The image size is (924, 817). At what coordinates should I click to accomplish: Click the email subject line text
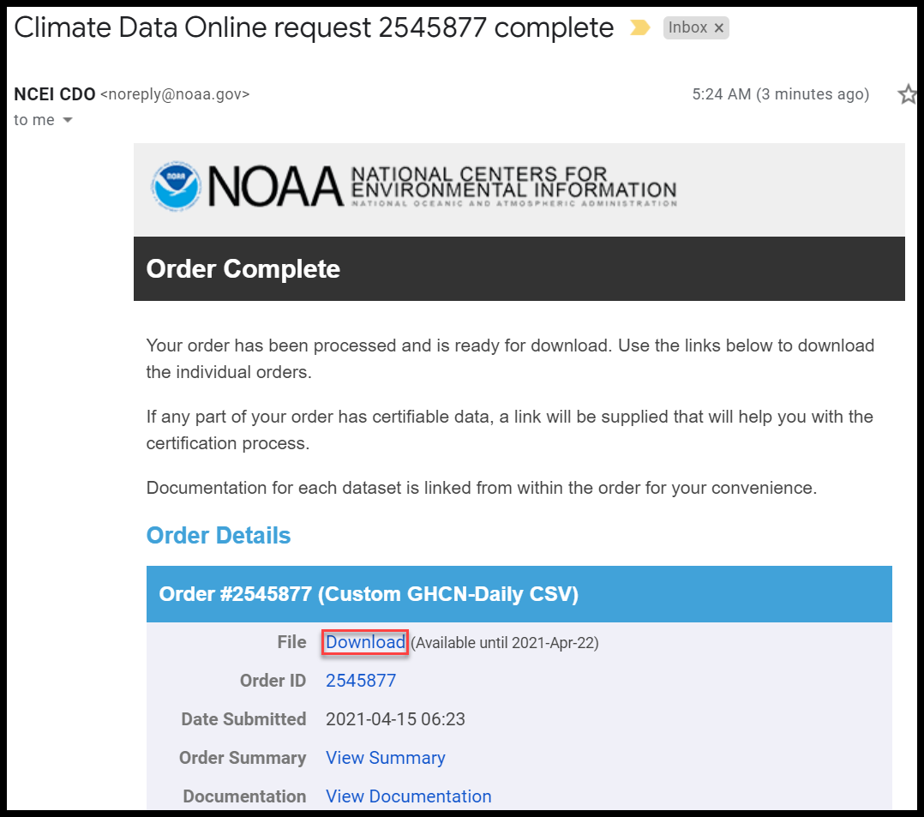(314, 28)
